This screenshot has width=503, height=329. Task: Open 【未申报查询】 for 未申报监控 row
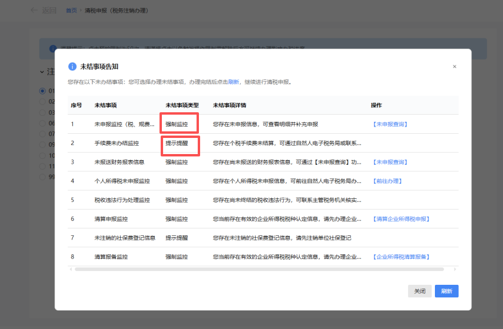389,124
